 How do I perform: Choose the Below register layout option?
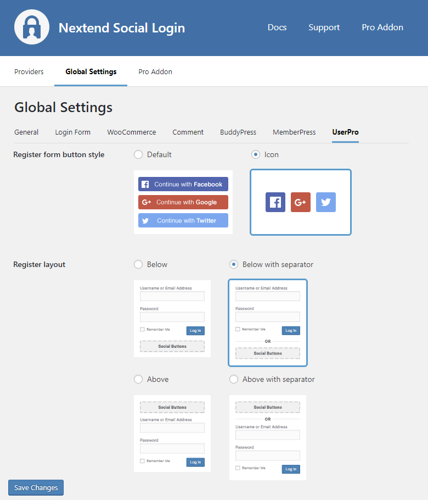tap(138, 264)
